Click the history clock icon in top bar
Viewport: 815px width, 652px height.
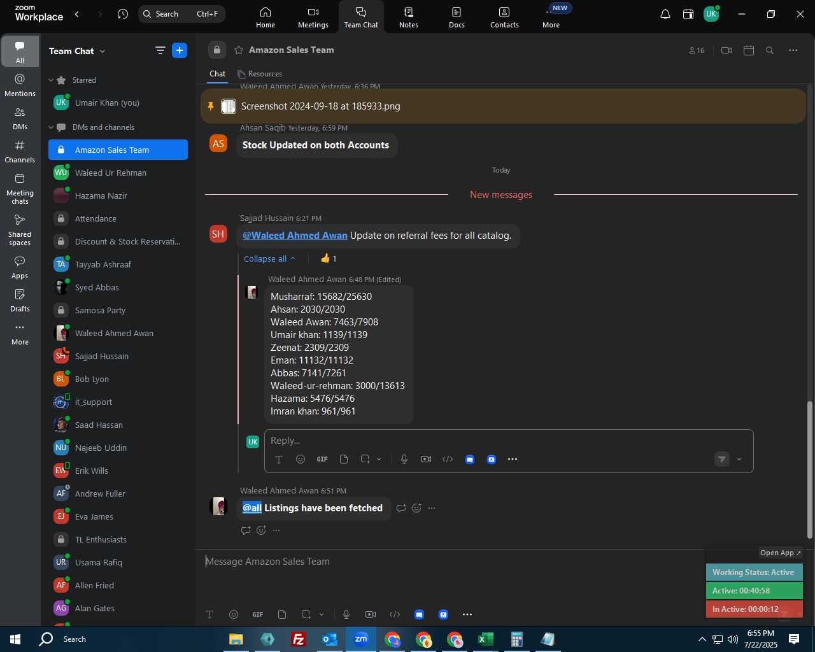(123, 14)
